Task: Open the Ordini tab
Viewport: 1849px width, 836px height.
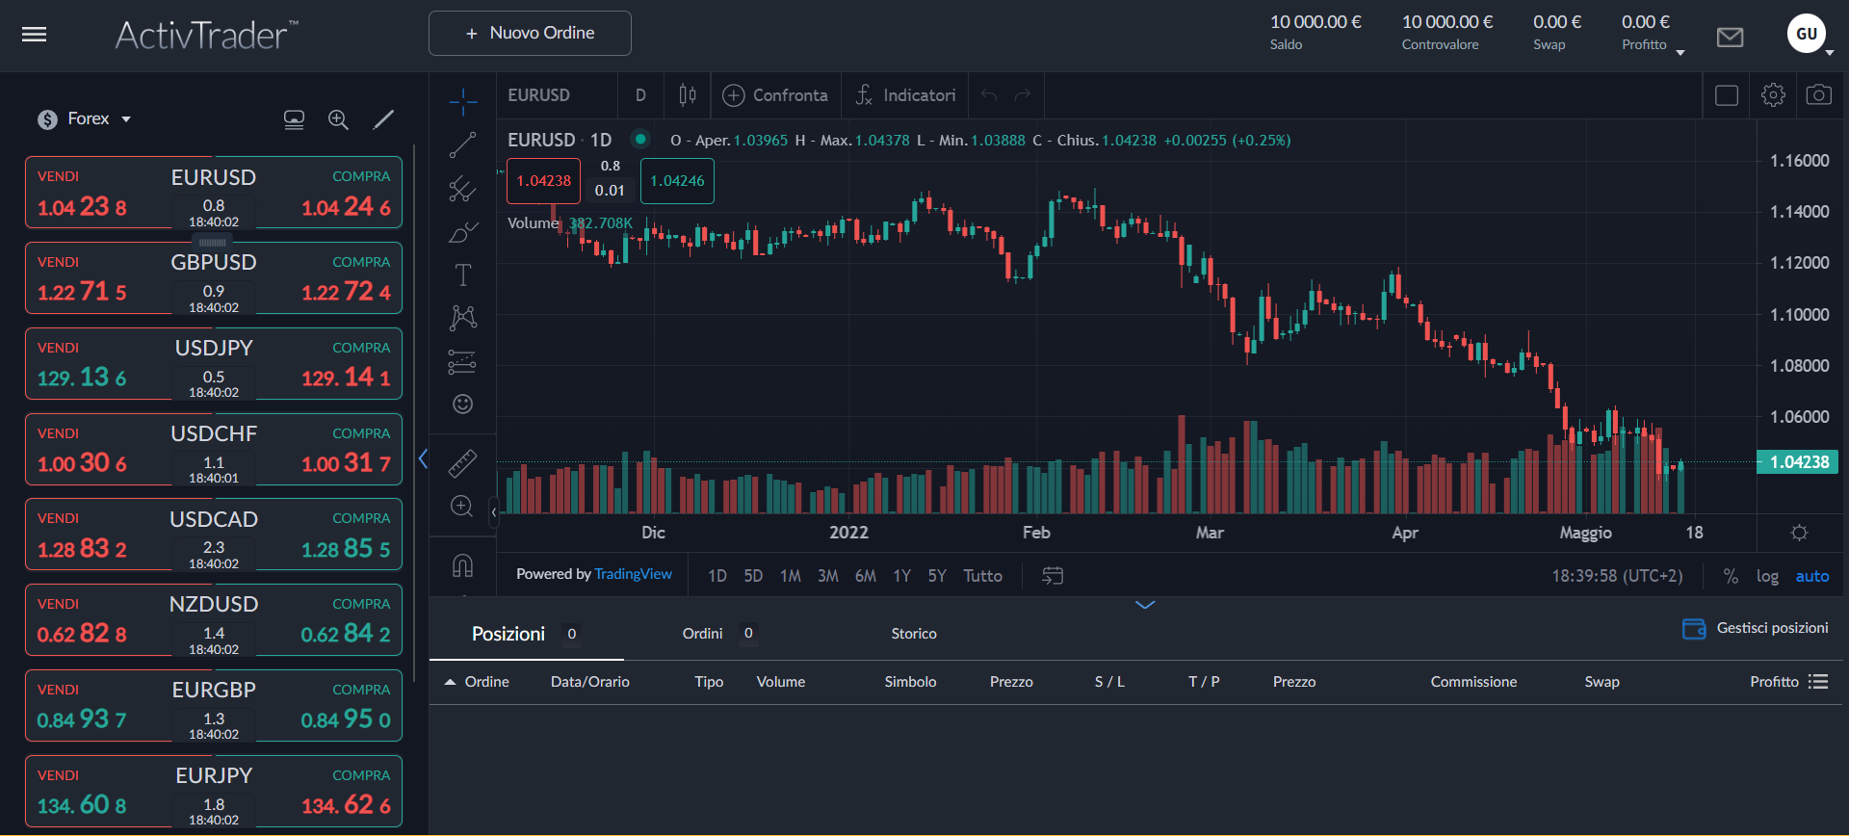Action: tap(718, 634)
